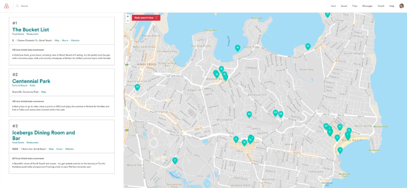The width and height of the screenshot is (407, 188).
Task: Click Food Scene tag under Icebergs Dining Room
Action: (x=18, y=142)
